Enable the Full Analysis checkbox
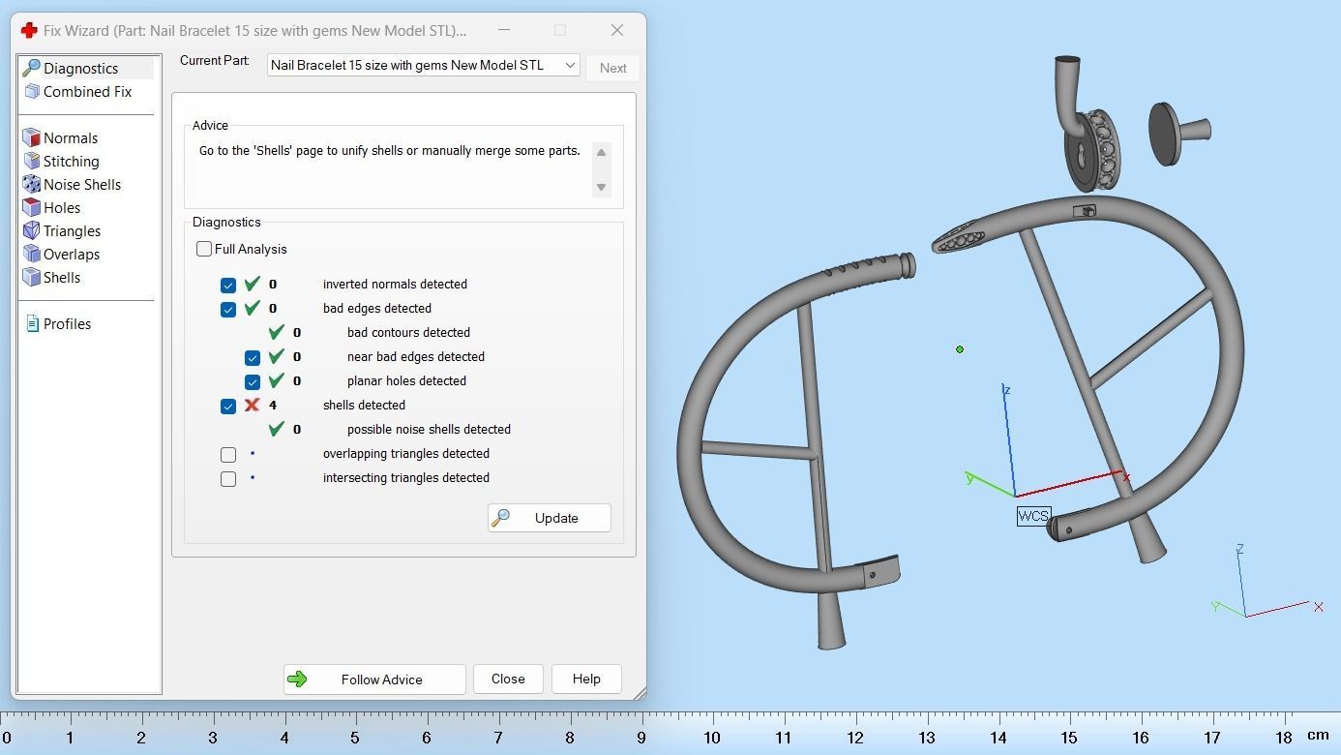 [x=204, y=250]
